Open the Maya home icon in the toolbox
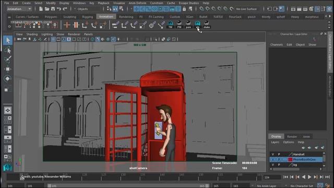Image resolution: width=334 pixels, height=188 pixels. tap(8, 167)
